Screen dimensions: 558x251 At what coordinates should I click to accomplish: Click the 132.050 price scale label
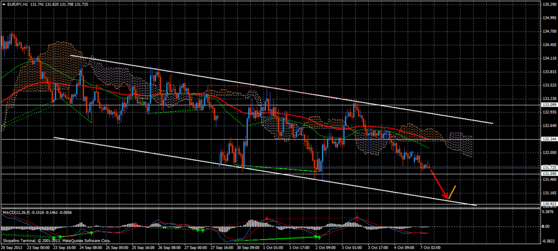(x=549, y=153)
